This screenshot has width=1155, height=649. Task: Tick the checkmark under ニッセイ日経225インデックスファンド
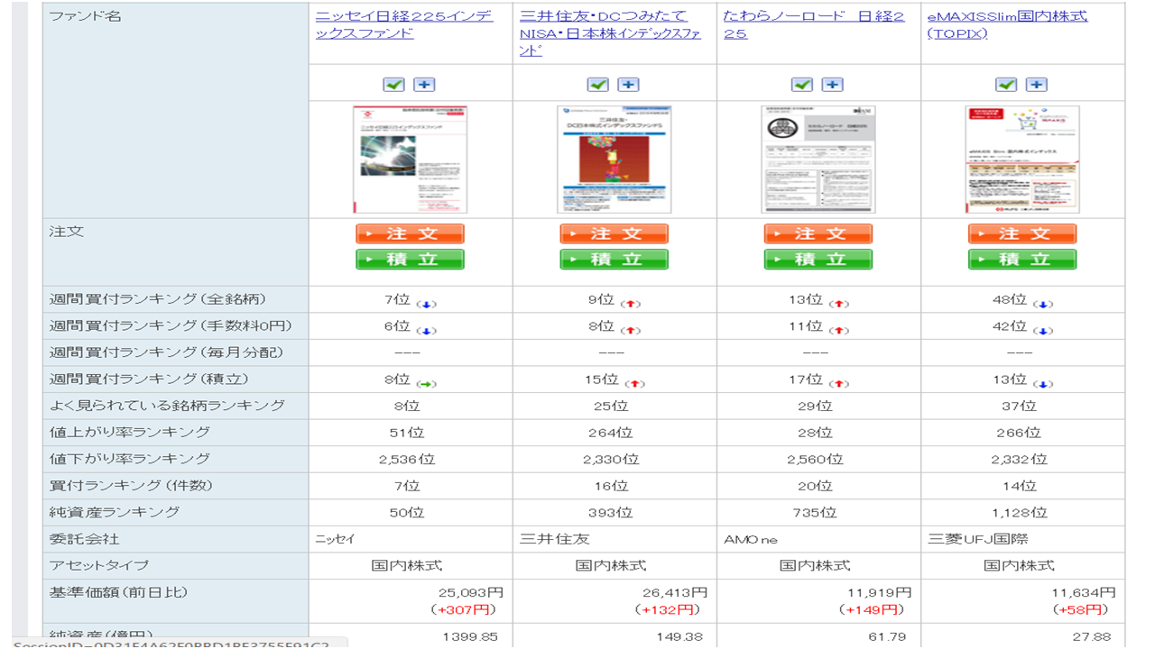point(393,84)
